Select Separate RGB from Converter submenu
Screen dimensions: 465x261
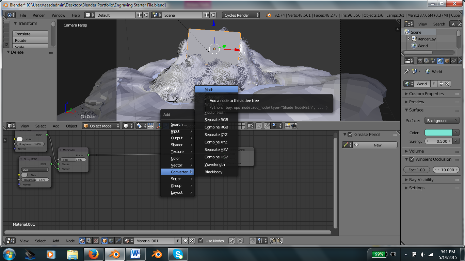(216, 120)
